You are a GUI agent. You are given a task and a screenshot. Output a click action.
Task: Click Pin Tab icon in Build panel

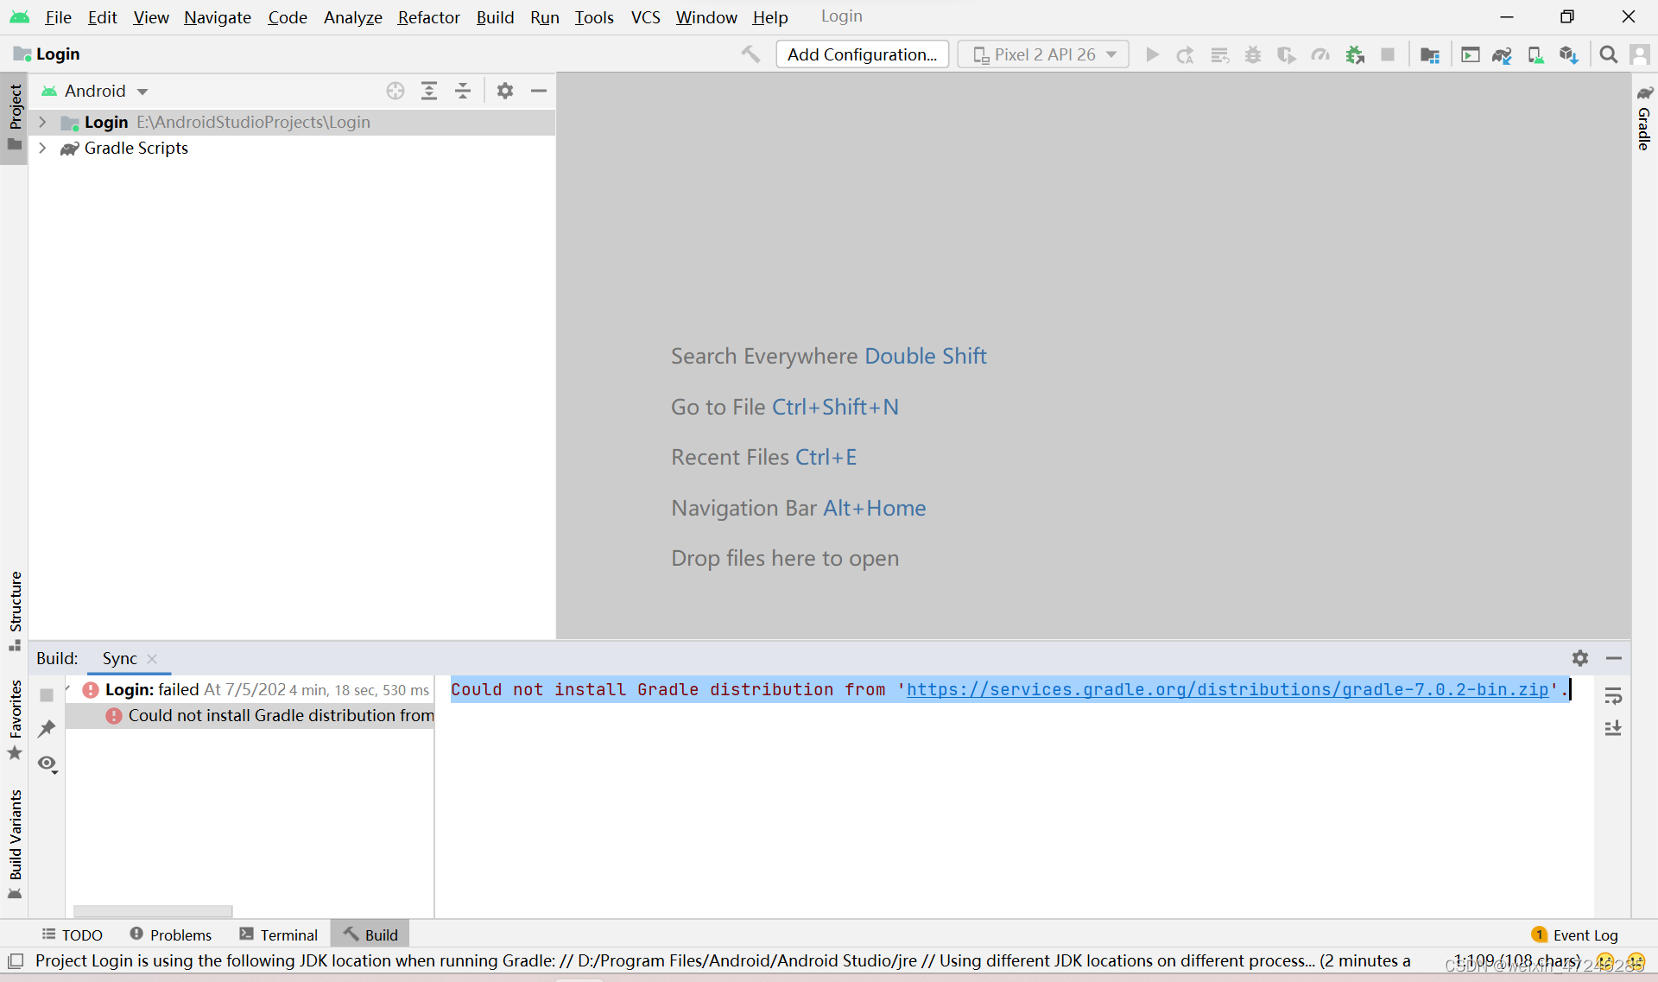click(x=47, y=729)
